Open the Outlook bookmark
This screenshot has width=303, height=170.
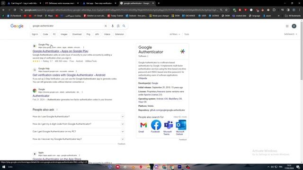point(136,16)
